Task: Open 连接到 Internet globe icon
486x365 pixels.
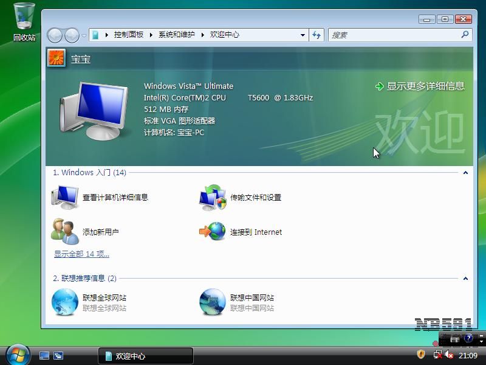Action: (212, 232)
